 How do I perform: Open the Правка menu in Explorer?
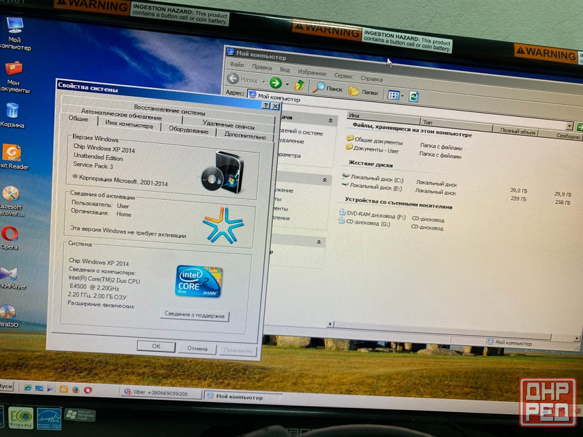(x=261, y=68)
